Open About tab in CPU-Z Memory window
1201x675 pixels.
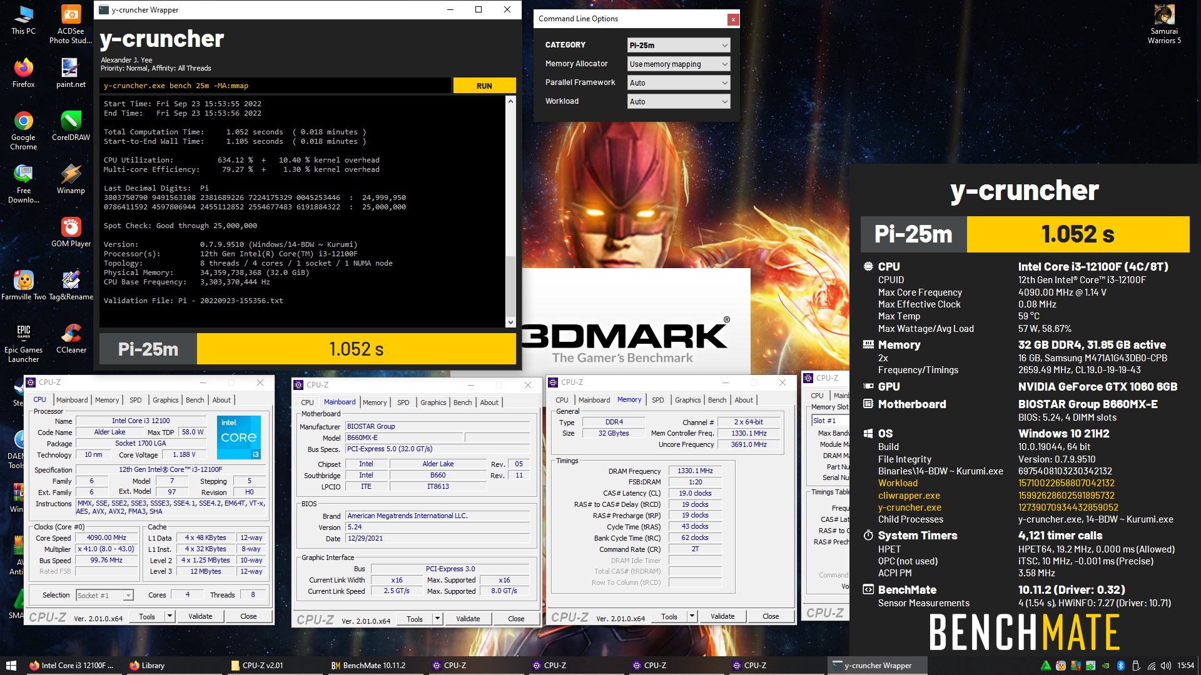pyautogui.click(x=744, y=400)
